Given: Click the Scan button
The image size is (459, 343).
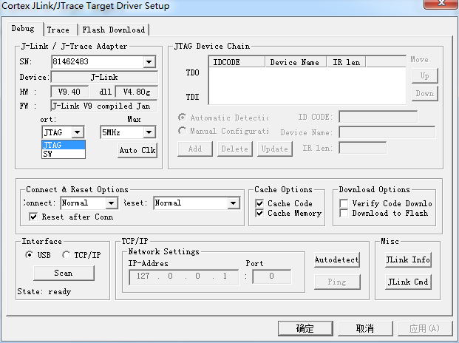Looking at the screenshot, I should (64, 273).
